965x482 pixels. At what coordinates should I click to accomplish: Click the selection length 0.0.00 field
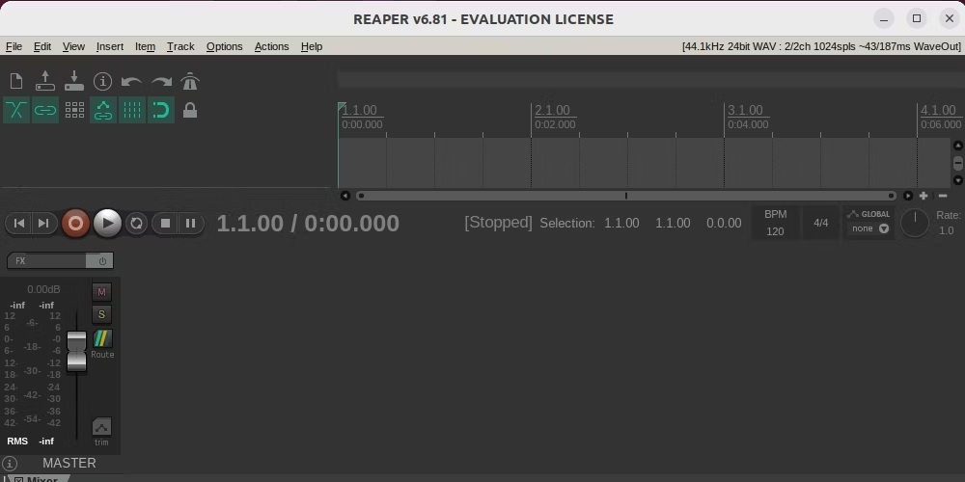724,224
